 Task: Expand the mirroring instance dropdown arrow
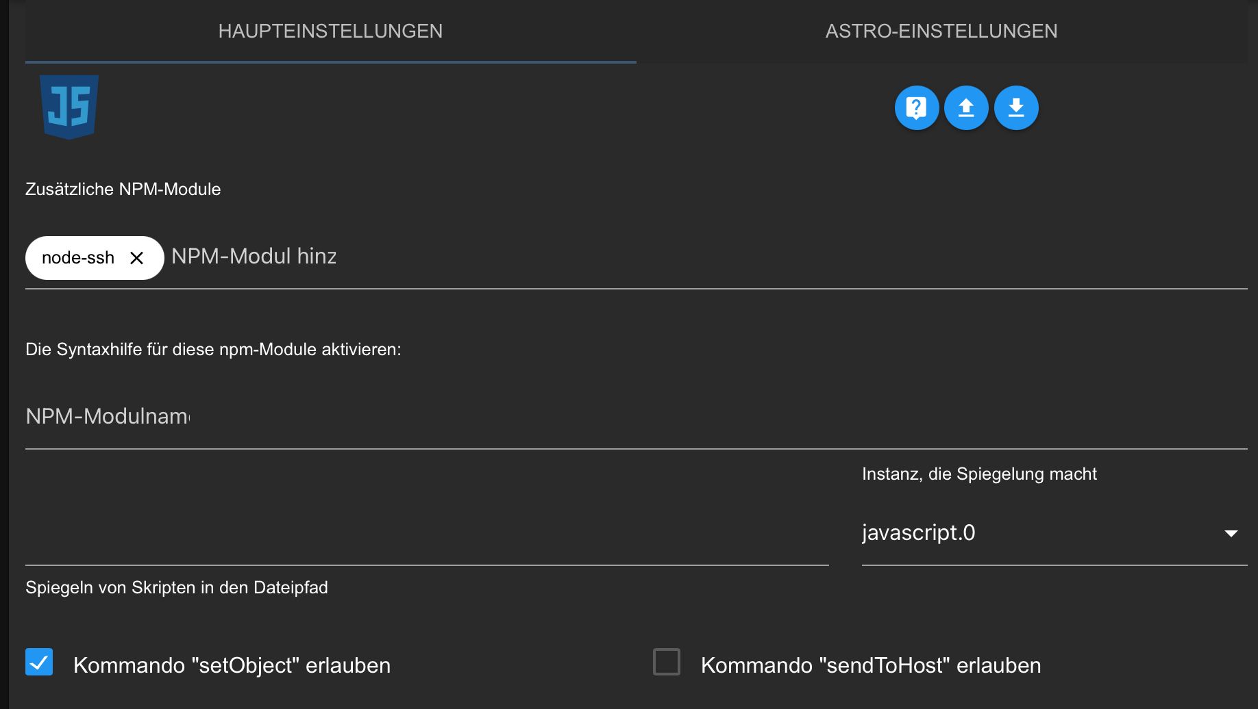1231,533
